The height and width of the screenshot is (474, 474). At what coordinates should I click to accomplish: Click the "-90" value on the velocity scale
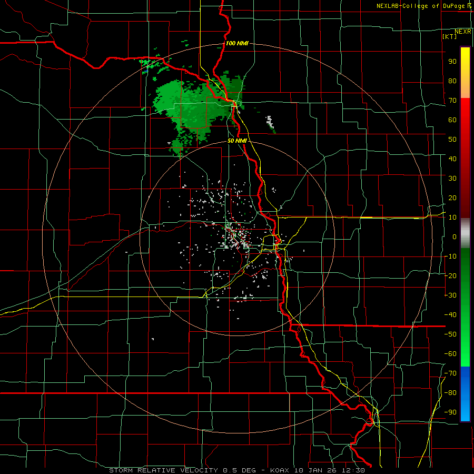(x=450, y=412)
